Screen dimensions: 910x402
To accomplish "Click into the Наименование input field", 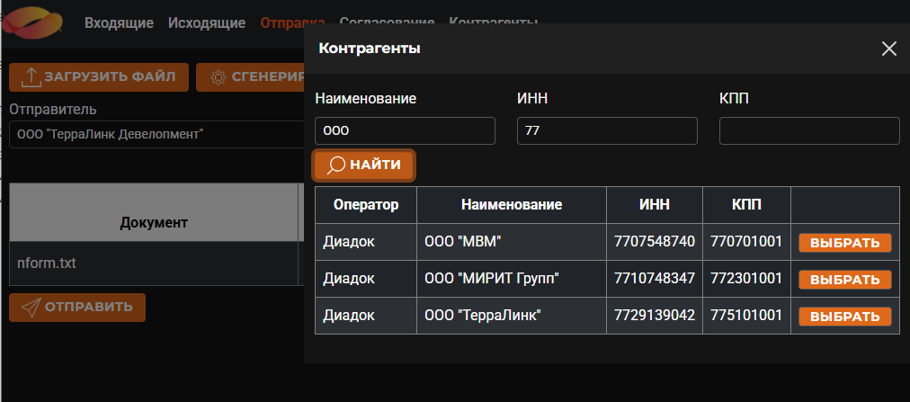I will coord(405,131).
